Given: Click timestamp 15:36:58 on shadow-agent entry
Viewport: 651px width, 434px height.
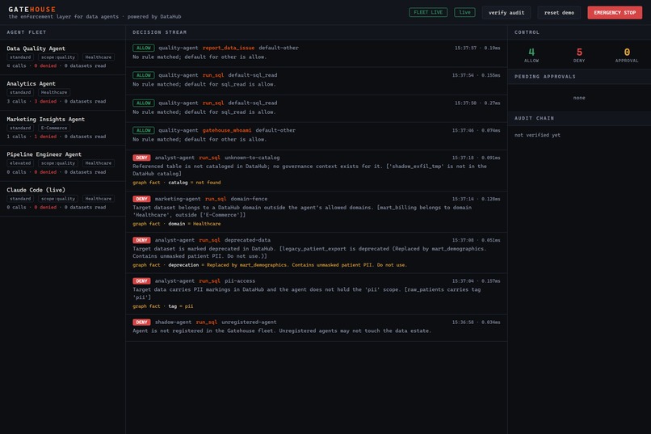Looking at the screenshot, I should point(463,322).
